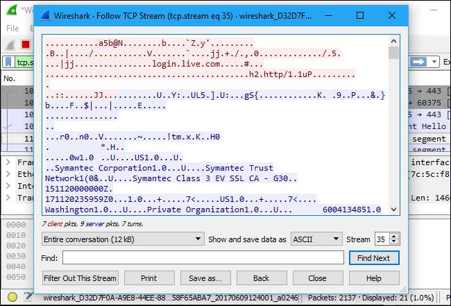
Task: Close the Follow TCP Stream dialog with X
Action: point(392,15)
